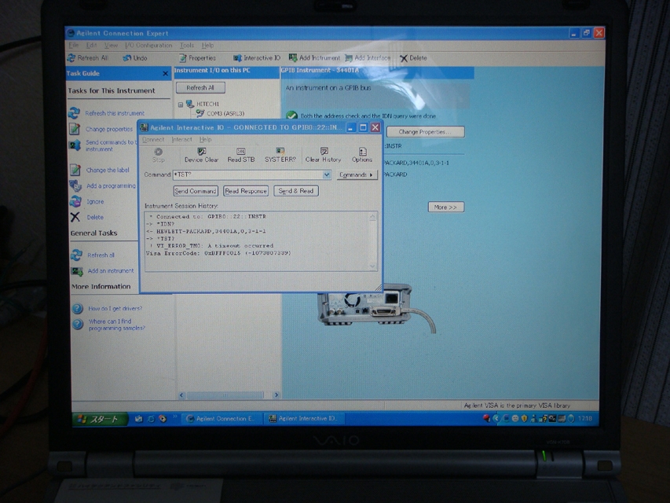Click the Instrument I/O panel right scroll arrow

276,395
